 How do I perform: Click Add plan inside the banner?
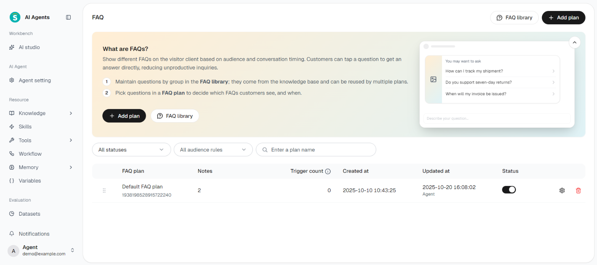click(x=124, y=116)
